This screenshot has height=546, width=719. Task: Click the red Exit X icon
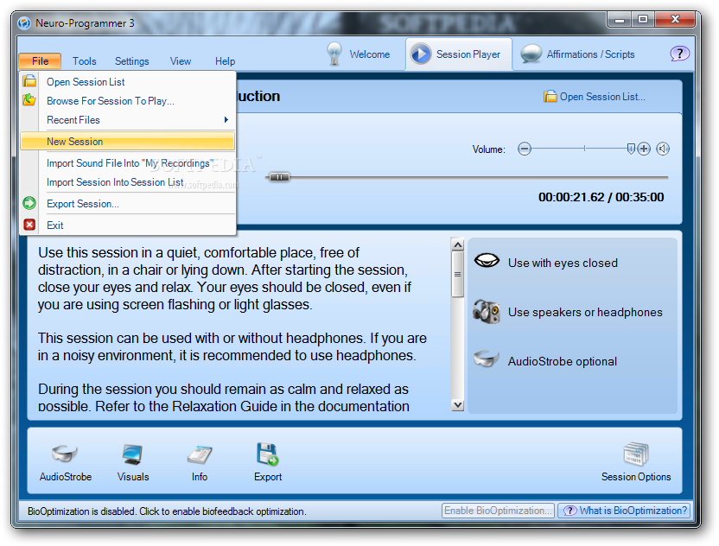tap(29, 225)
